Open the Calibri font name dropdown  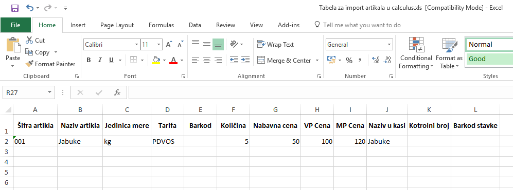click(x=137, y=45)
